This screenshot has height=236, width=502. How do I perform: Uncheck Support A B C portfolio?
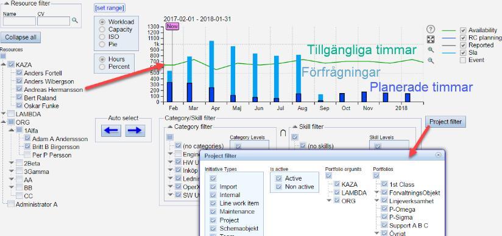[384, 226]
